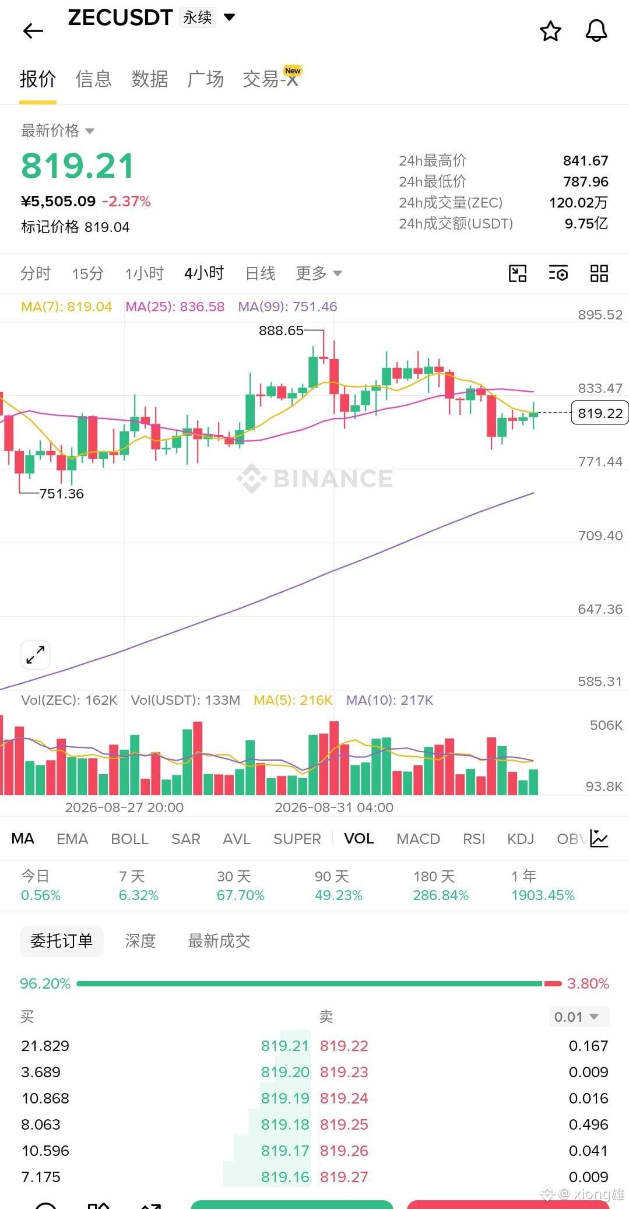The height and width of the screenshot is (1209, 629).
Task: Add ZECUSDT to favorites with star
Action: 550,31
